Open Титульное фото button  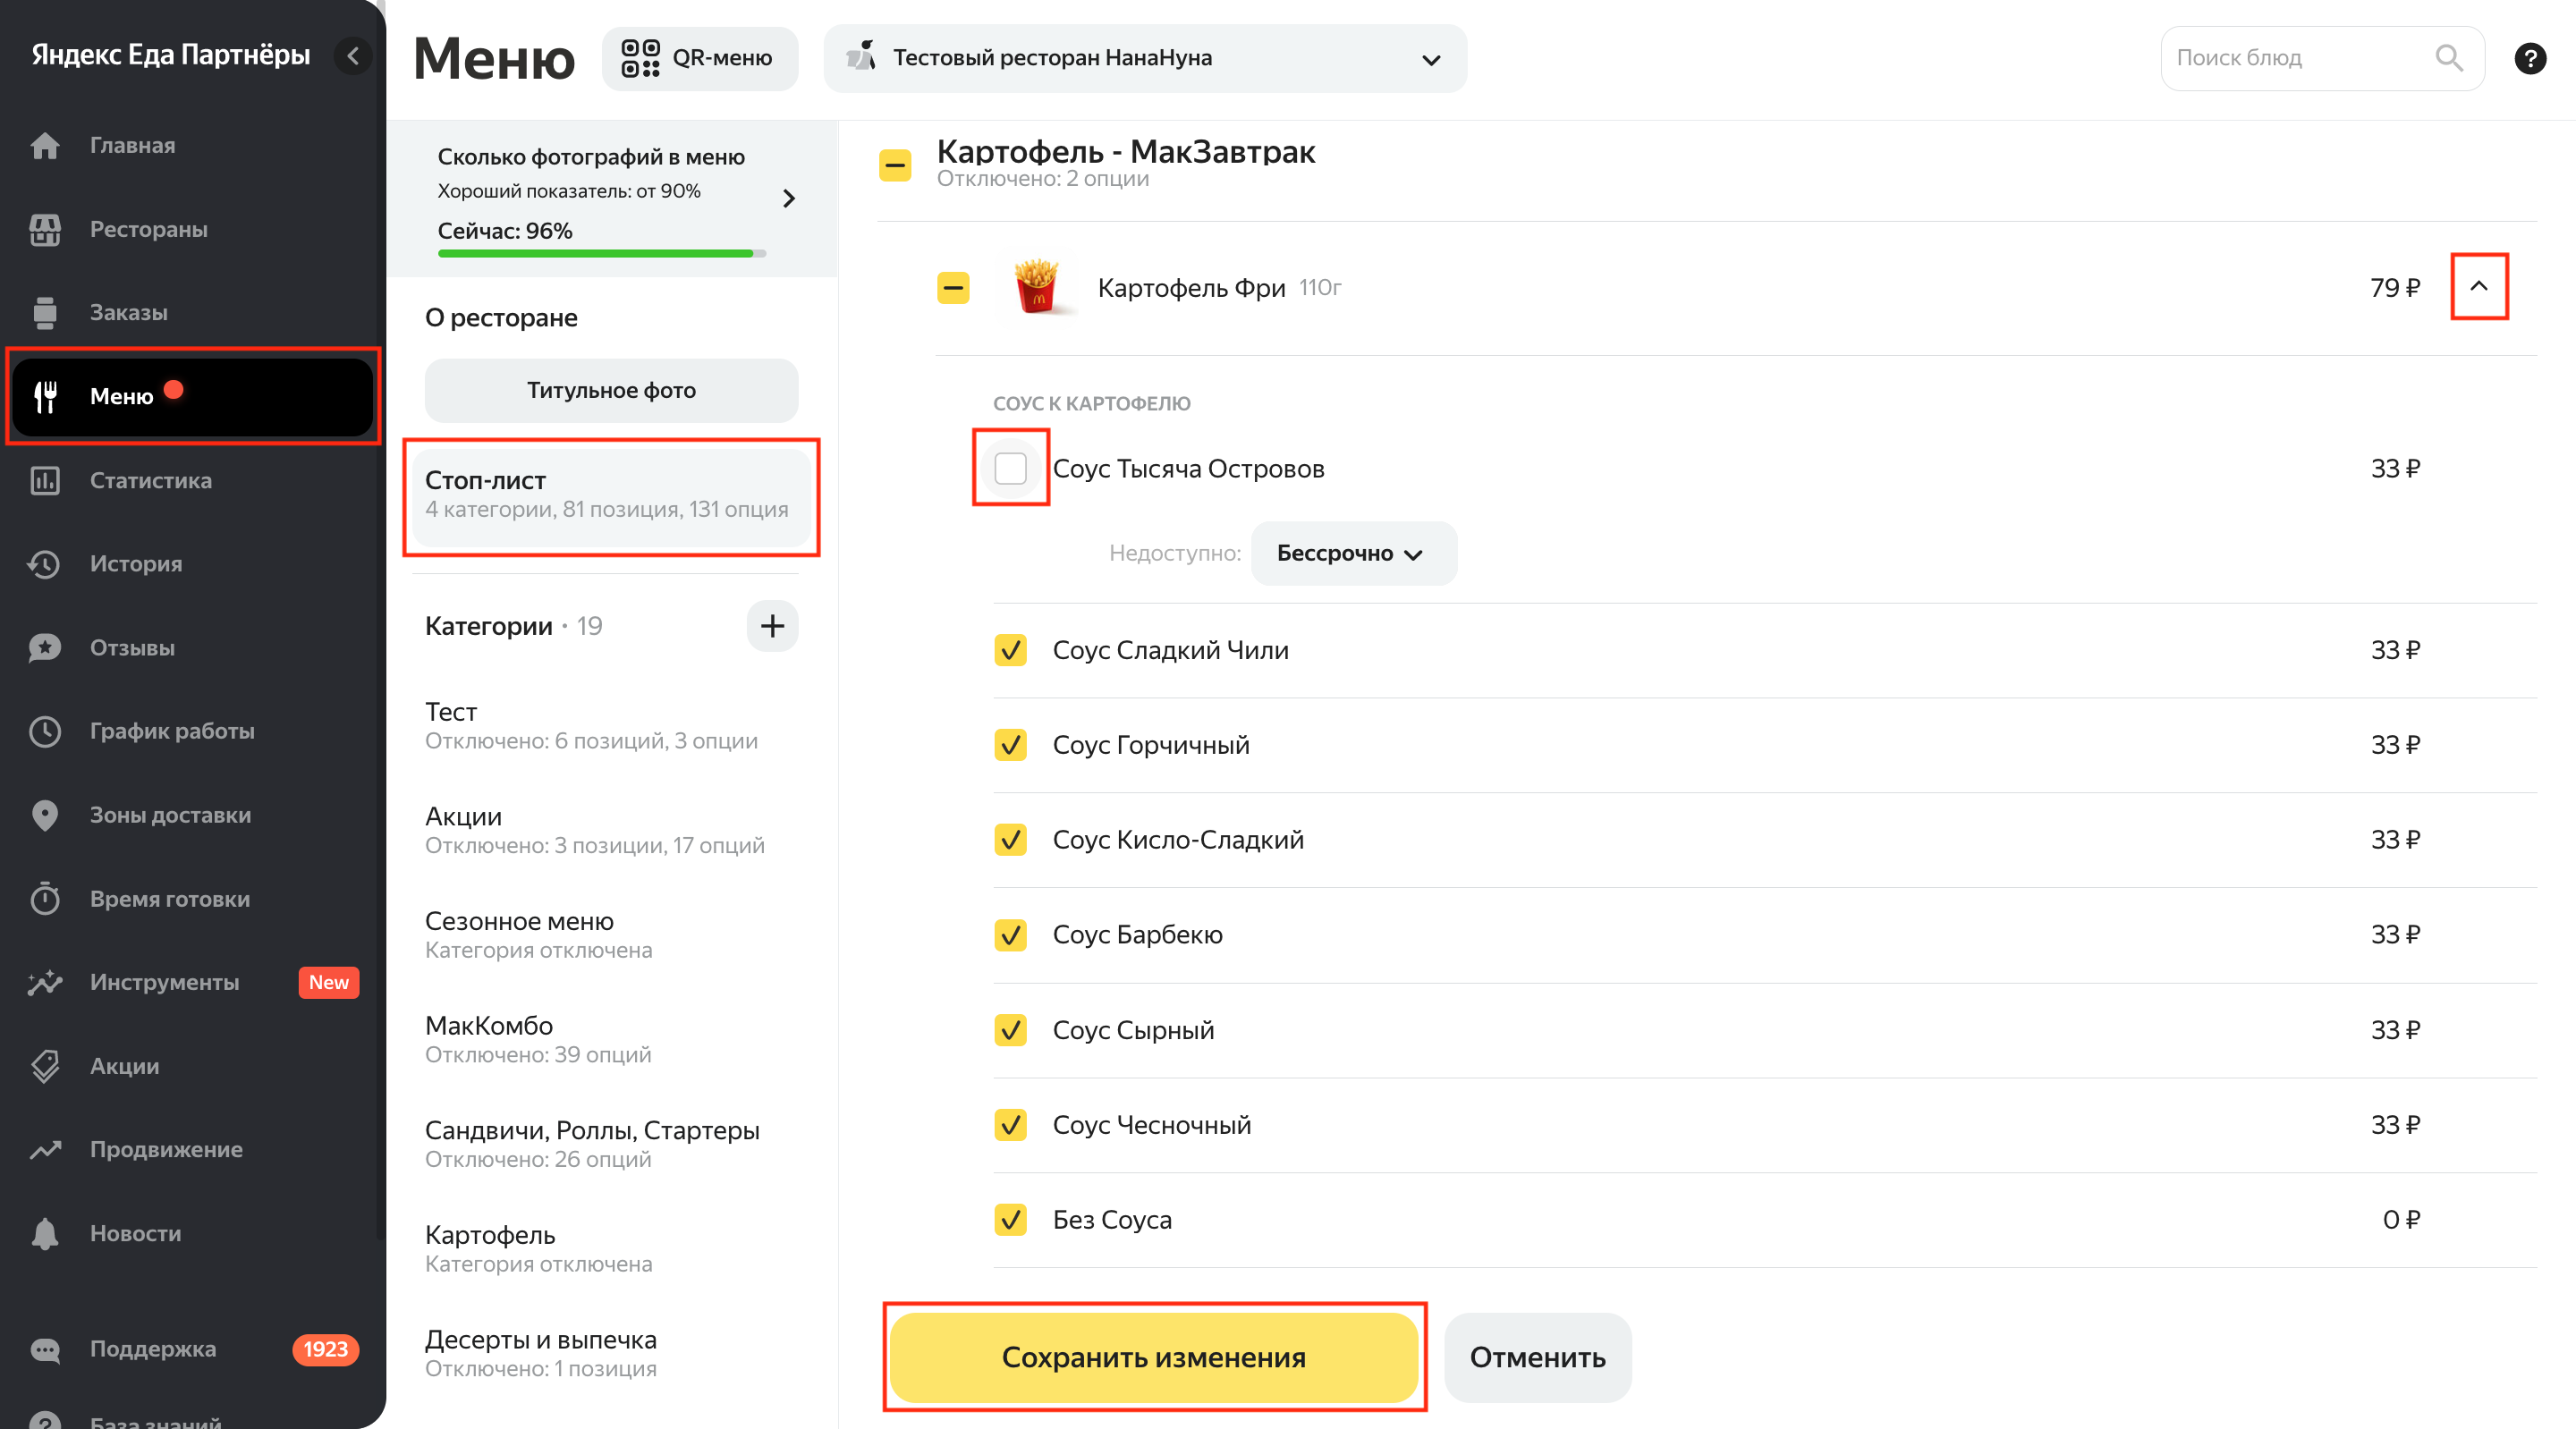click(x=611, y=390)
